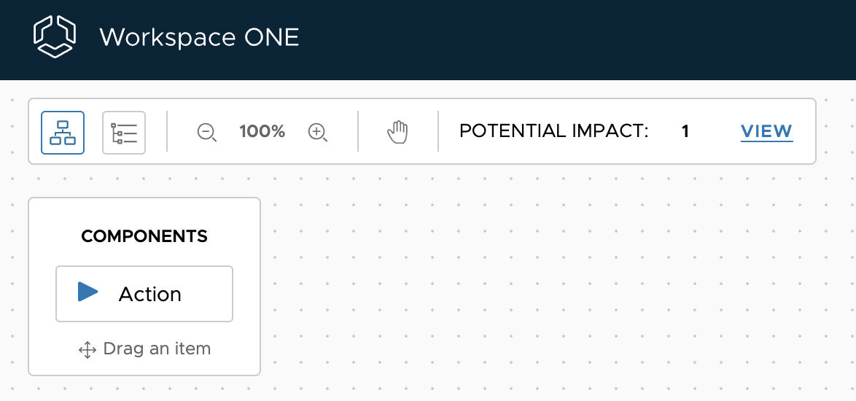The image size is (856, 401).
Task: Zoom in with the plus magnifier
Action: coord(317,133)
